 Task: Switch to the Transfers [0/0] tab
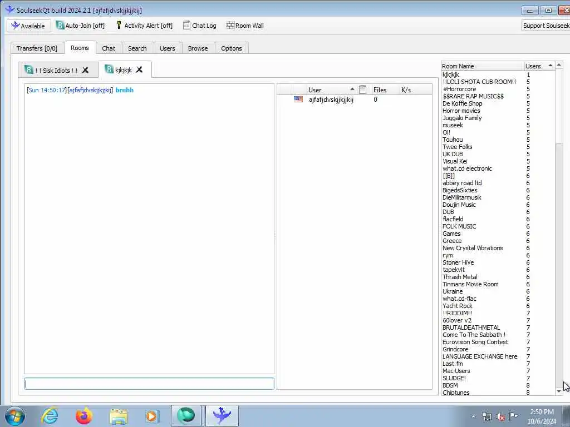coord(37,48)
